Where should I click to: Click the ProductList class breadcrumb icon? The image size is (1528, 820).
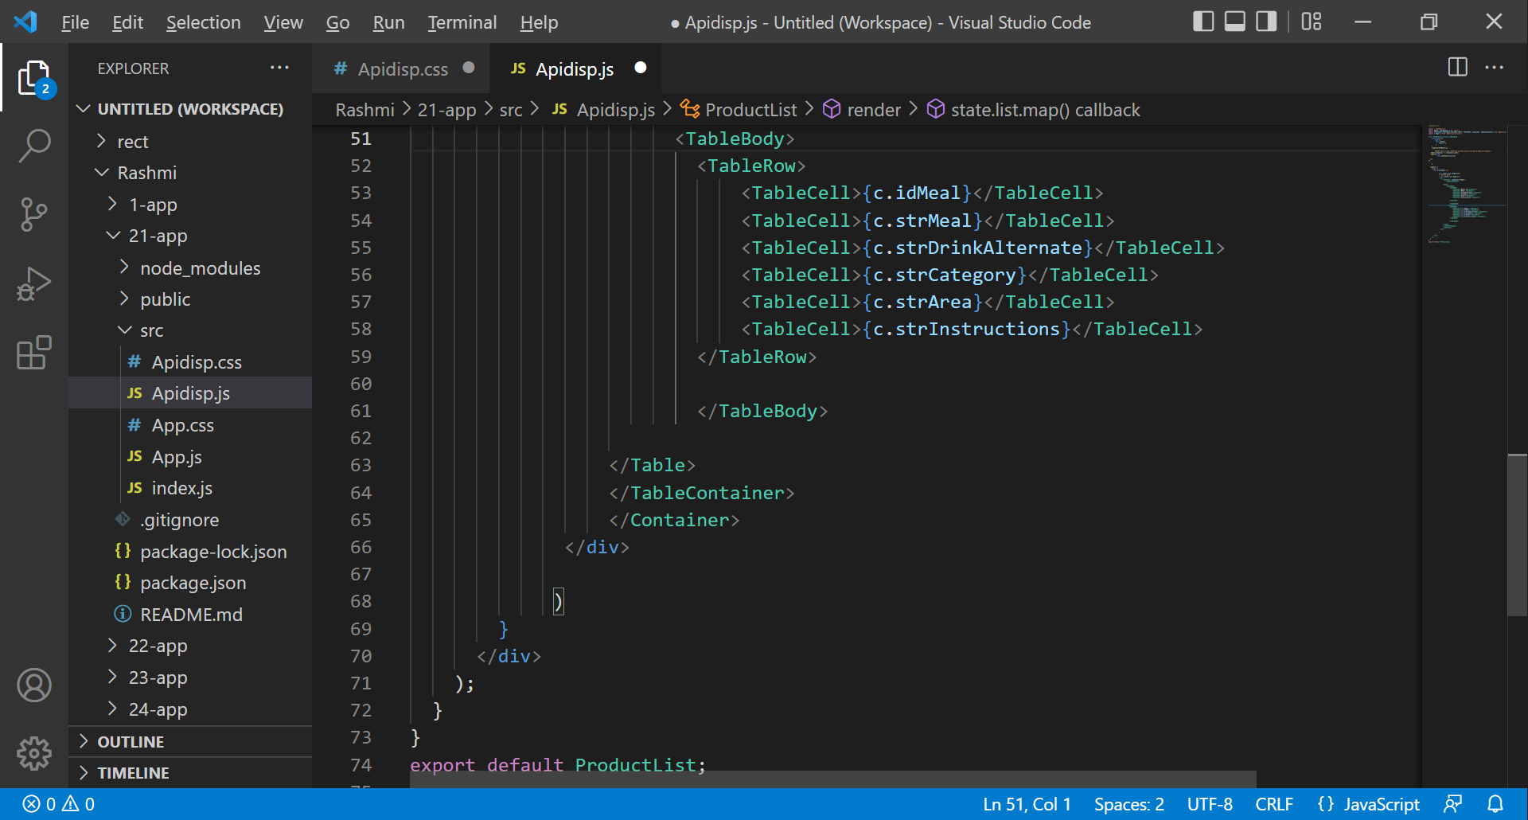pyautogui.click(x=690, y=110)
